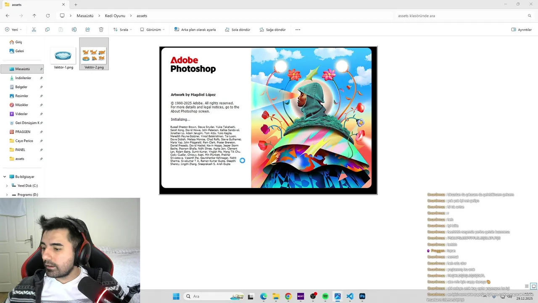Select the assets tab in Explorer
Screen dimensions: 538x303
[34, 5]
